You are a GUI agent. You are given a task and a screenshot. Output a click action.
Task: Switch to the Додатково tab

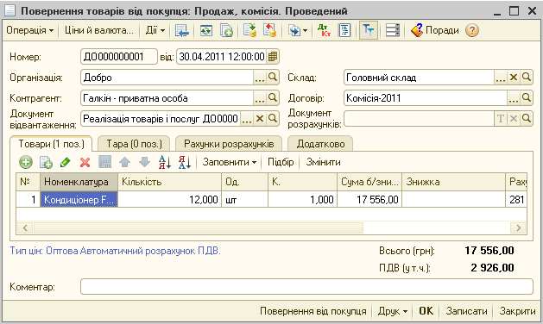[x=320, y=144]
